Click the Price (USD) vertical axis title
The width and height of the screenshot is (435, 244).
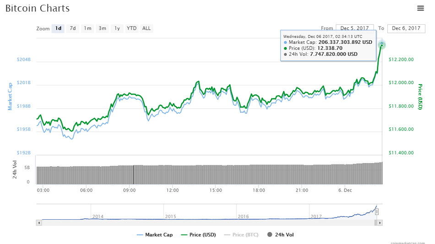tap(420, 97)
